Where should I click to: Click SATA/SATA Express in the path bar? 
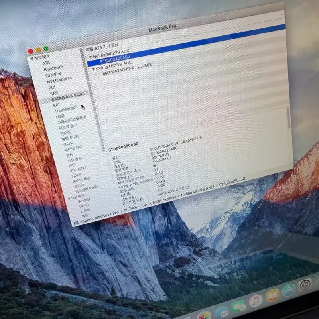[159, 201]
